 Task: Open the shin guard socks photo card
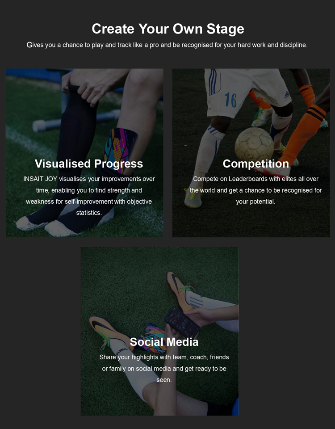[84, 153]
